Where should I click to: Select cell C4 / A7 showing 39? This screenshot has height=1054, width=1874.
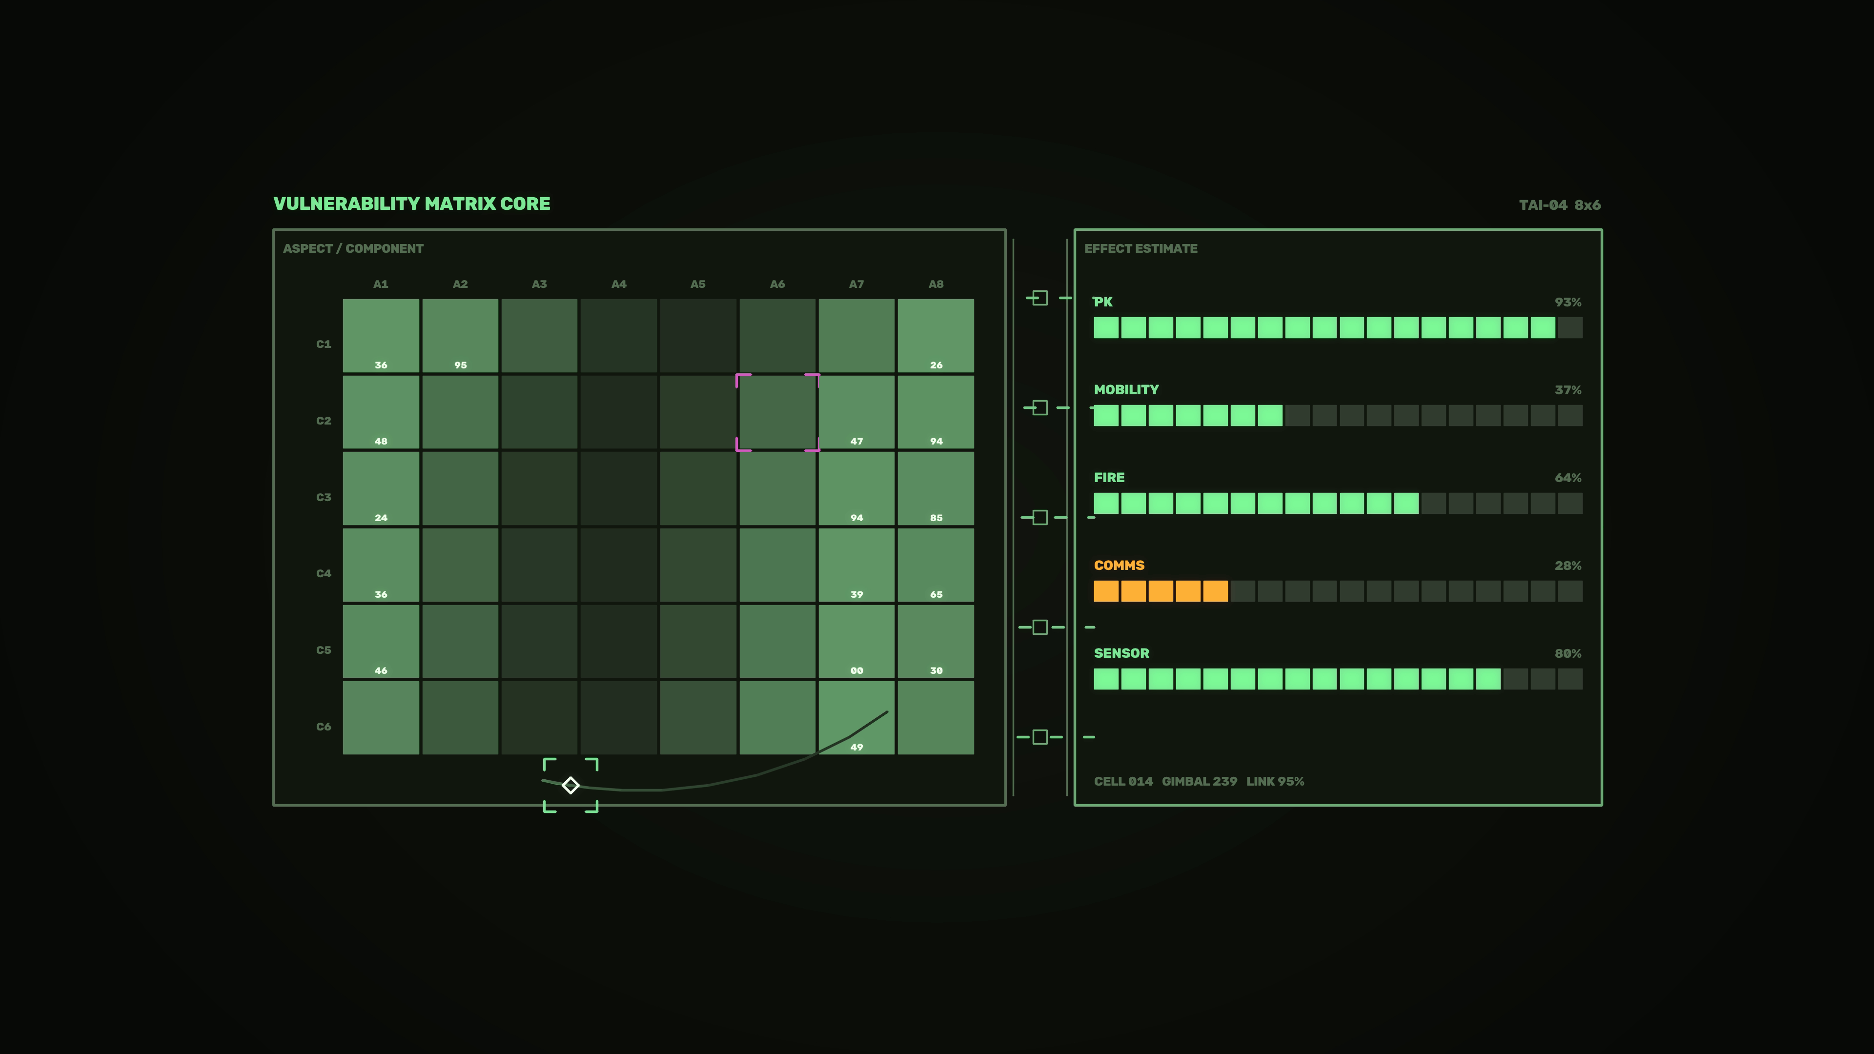pyautogui.click(x=857, y=565)
